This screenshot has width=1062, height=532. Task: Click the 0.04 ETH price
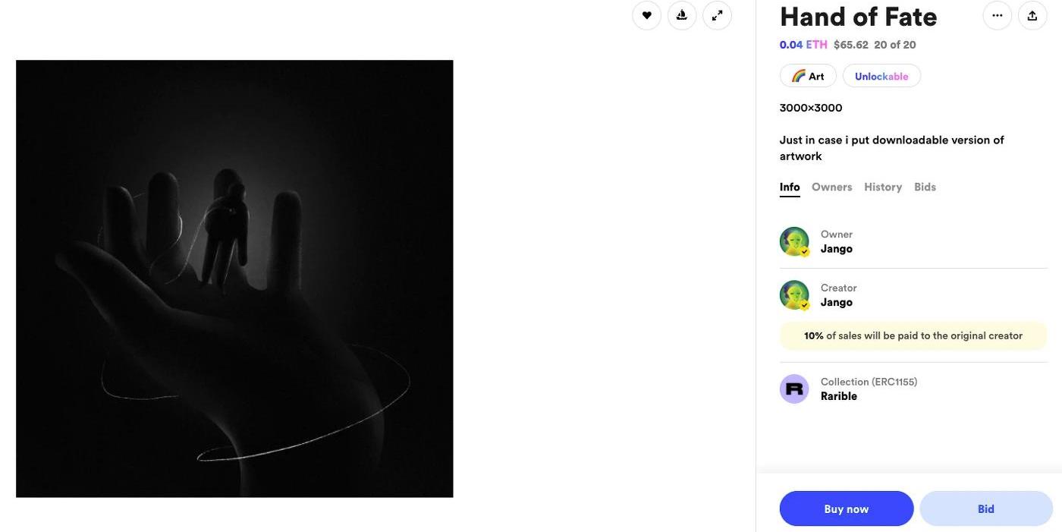click(803, 45)
